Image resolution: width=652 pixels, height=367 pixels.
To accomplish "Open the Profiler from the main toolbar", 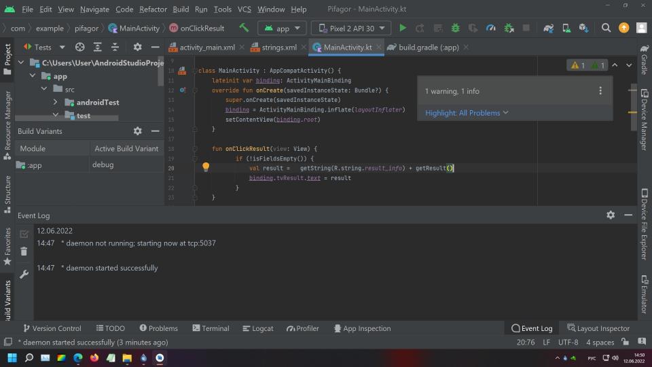I will 490,28.
